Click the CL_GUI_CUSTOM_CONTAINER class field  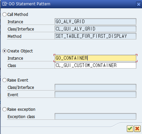95,65
